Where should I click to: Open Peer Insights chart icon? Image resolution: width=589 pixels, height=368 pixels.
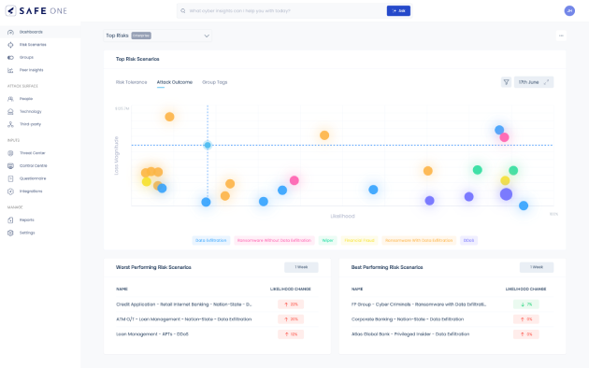coord(10,70)
